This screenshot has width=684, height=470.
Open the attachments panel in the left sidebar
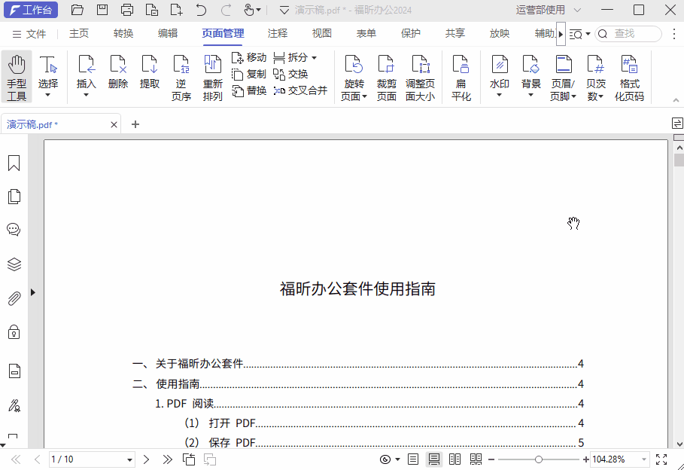point(14,298)
